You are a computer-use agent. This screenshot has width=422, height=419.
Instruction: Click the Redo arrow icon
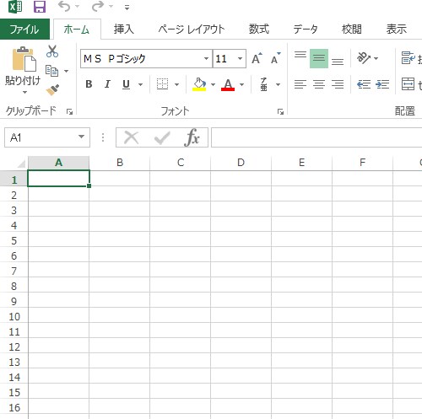click(98, 6)
